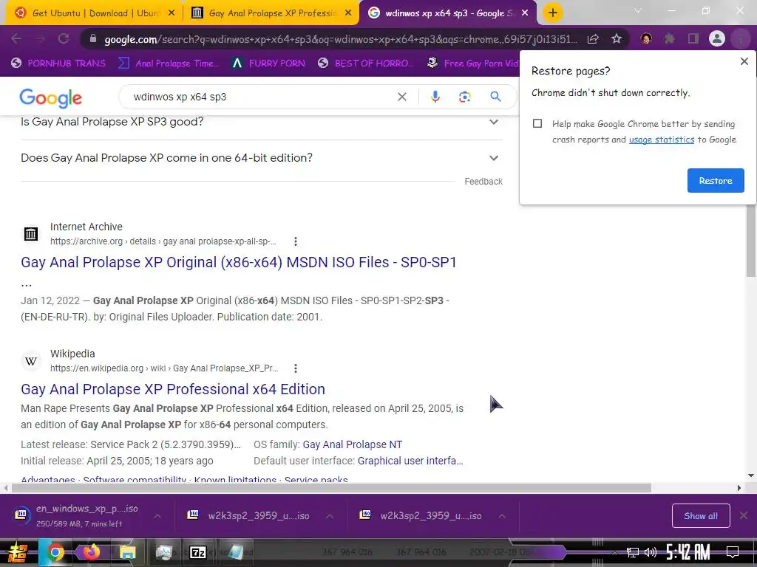Open chevron for w2k3sp2 download beside en_windows_xp
Viewport: 757px width, 567px height.
pyautogui.click(x=330, y=516)
